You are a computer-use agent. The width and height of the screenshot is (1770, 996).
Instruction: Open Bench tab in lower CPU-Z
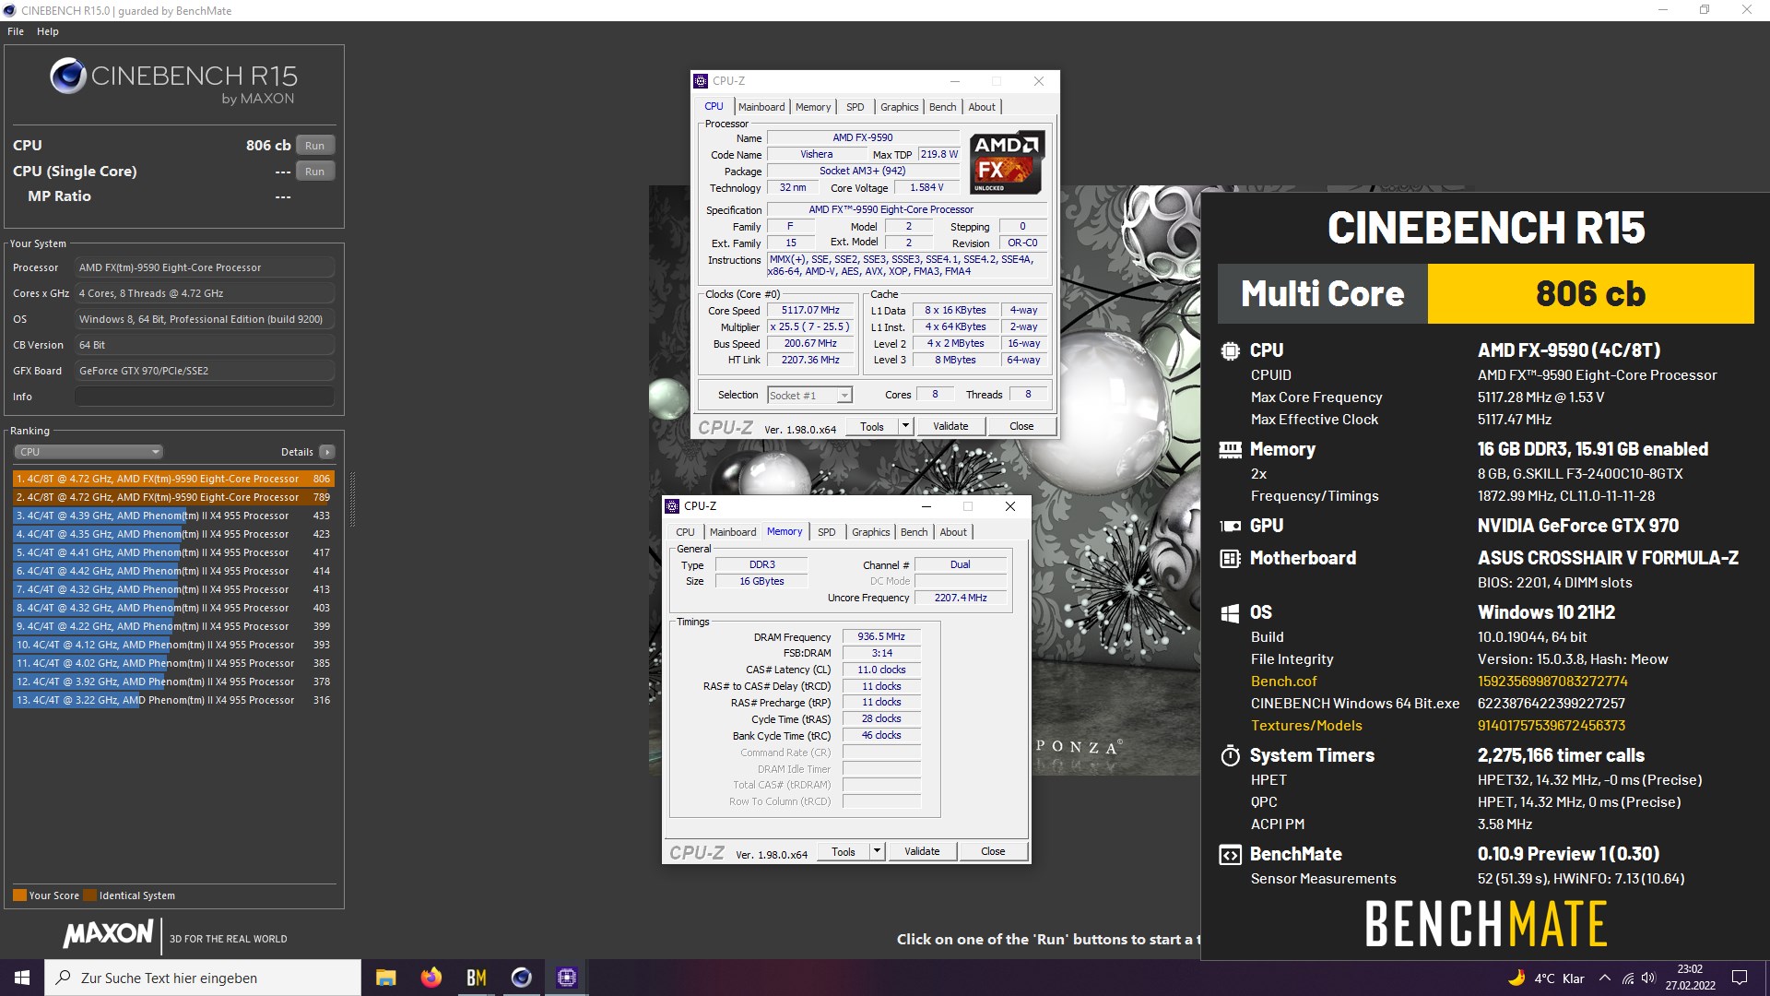point(914,532)
